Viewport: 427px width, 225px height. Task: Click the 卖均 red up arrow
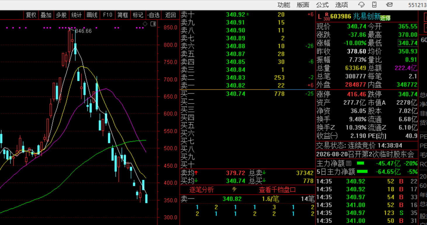(196, 172)
